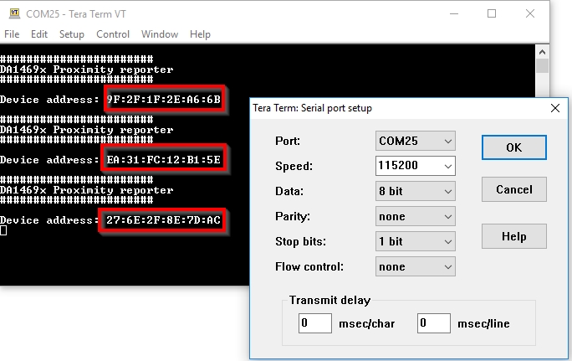
Task: Click the Speed label
Action: coord(294,166)
